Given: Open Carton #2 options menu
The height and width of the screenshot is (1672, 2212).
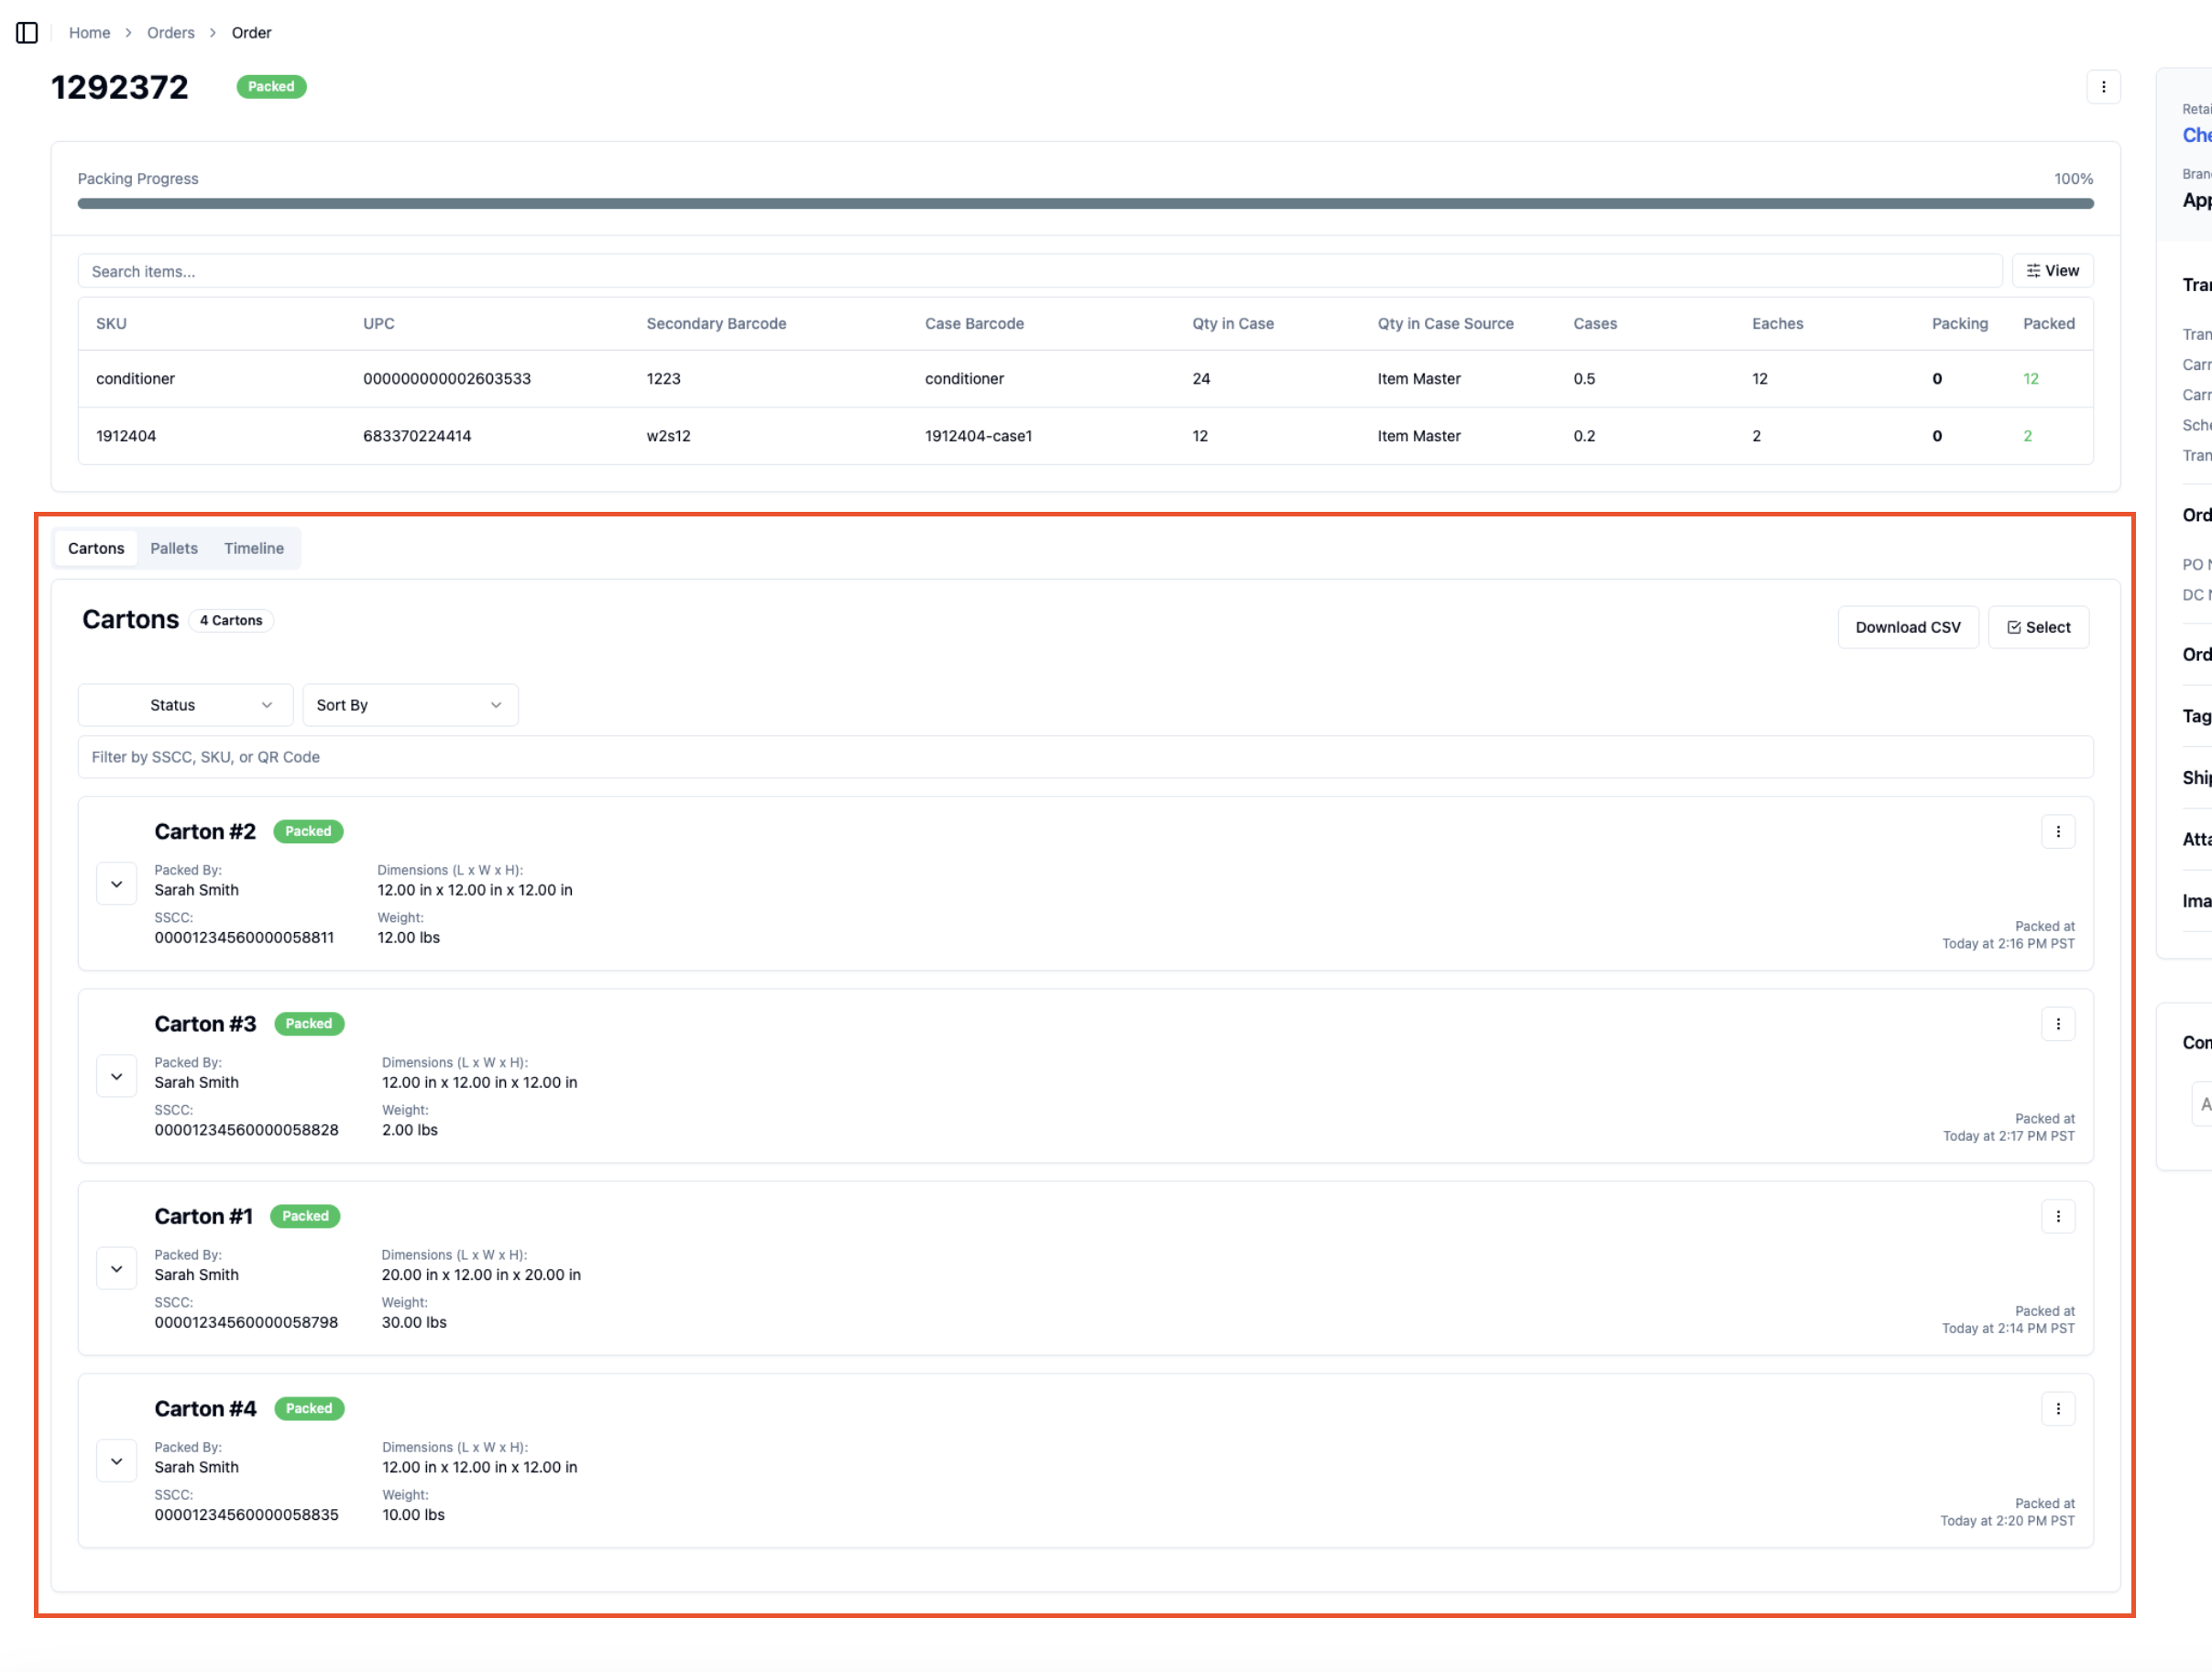Looking at the screenshot, I should tap(2058, 831).
